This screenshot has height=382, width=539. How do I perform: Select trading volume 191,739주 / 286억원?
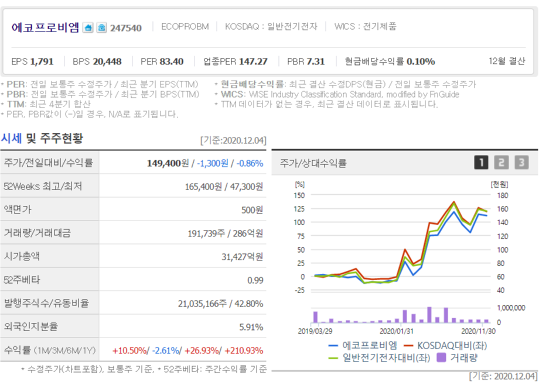pos(225,234)
